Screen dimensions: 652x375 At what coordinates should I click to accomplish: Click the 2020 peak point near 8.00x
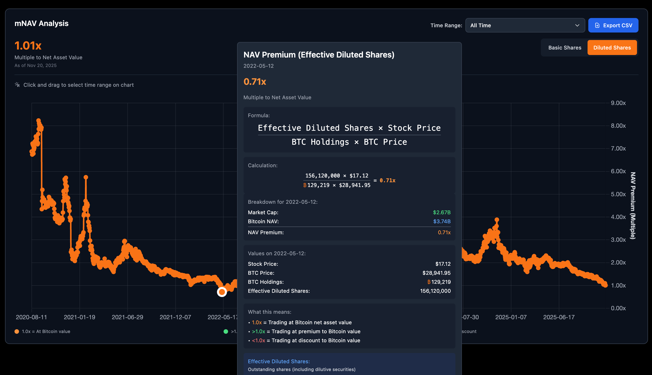click(x=38, y=120)
